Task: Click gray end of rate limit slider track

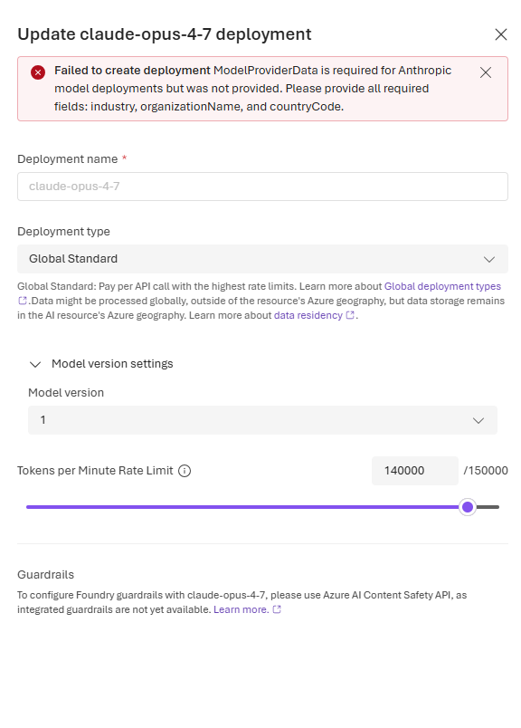Action: coord(488,507)
